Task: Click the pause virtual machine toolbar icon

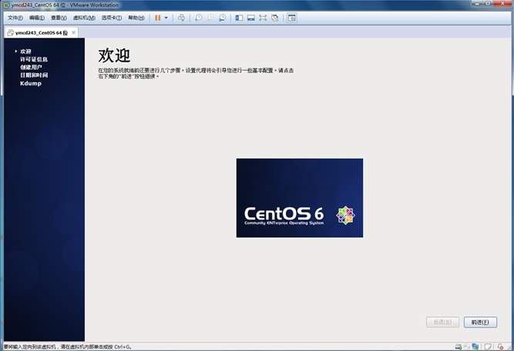Action: [158, 18]
